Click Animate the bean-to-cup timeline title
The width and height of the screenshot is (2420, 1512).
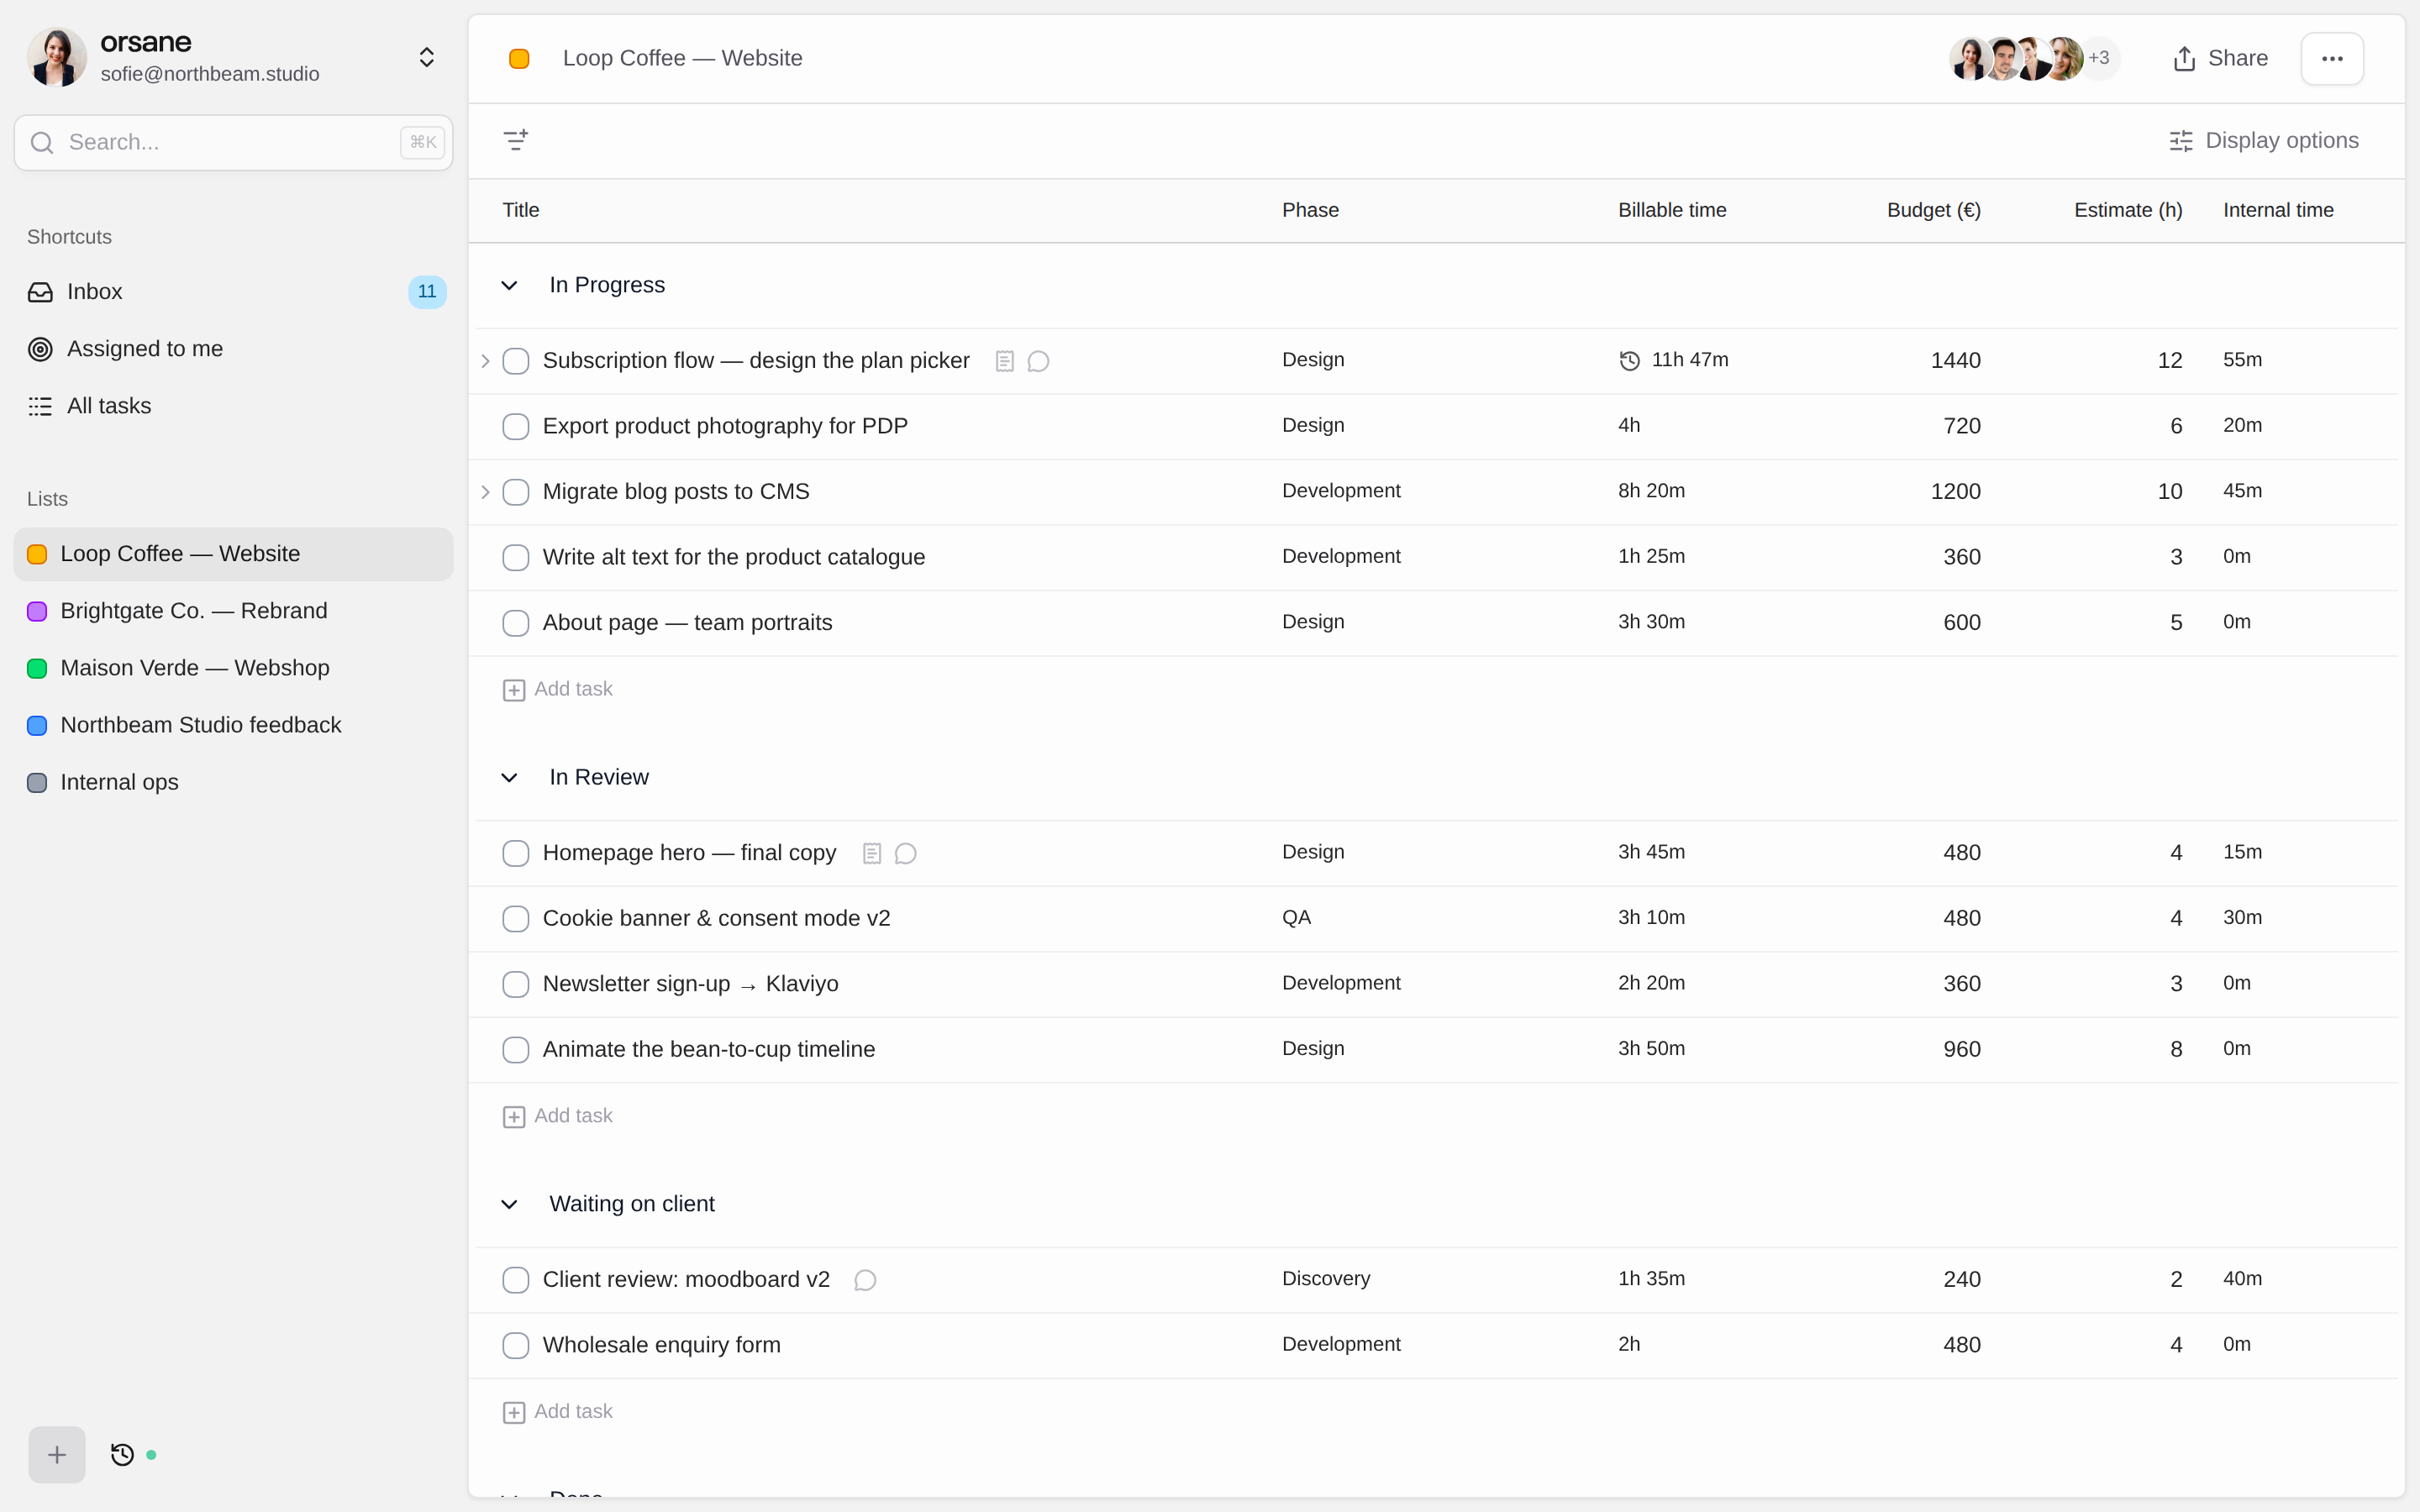[708, 1049]
